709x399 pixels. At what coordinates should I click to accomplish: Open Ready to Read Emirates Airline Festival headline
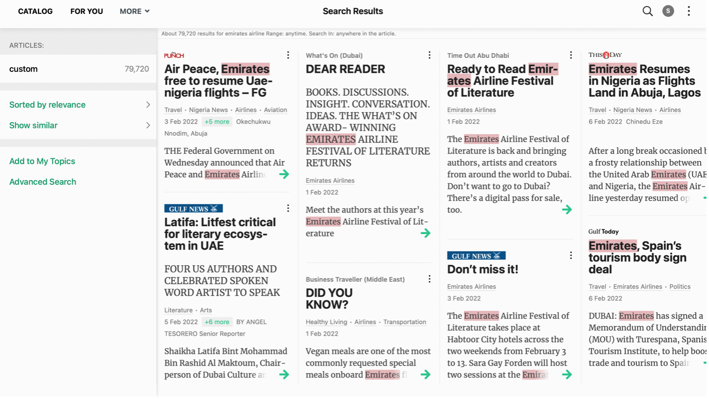pyautogui.click(x=503, y=81)
